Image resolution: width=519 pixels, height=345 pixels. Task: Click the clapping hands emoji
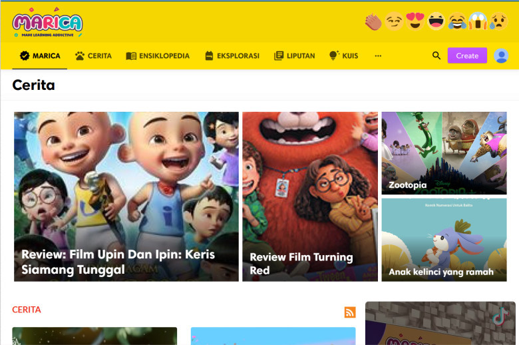373,22
